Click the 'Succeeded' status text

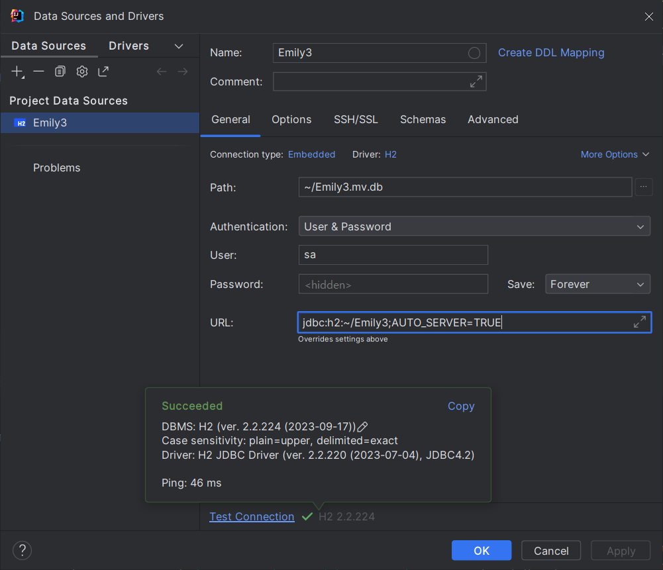(x=192, y=406)
